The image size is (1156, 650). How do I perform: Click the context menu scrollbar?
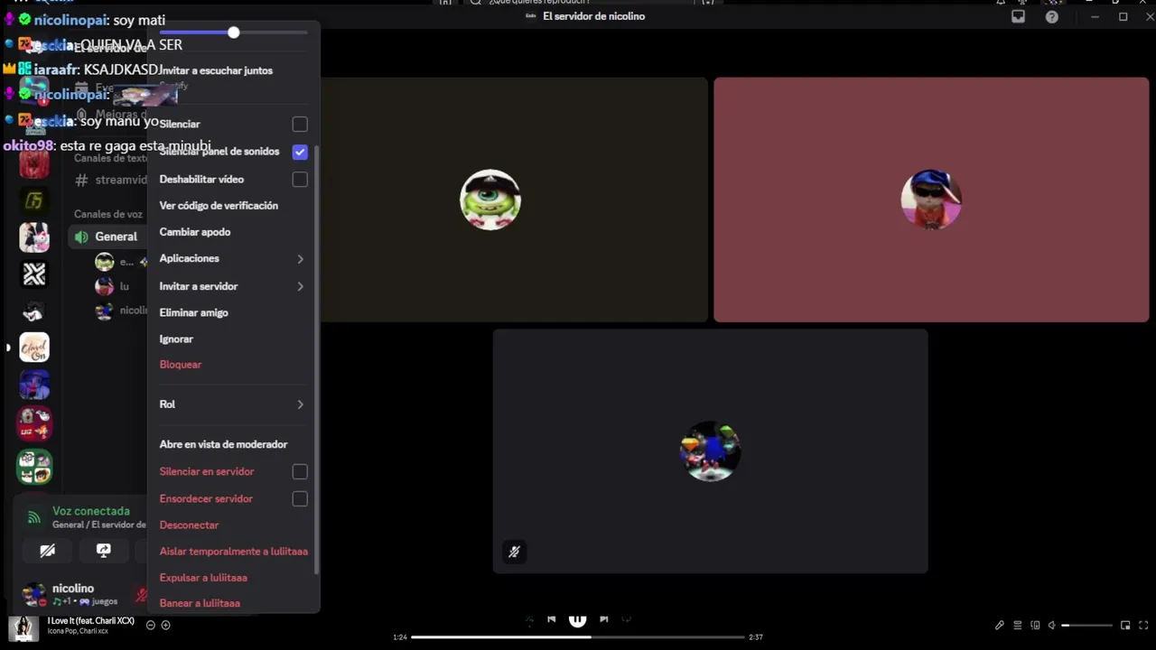click(x=316, y=361)
